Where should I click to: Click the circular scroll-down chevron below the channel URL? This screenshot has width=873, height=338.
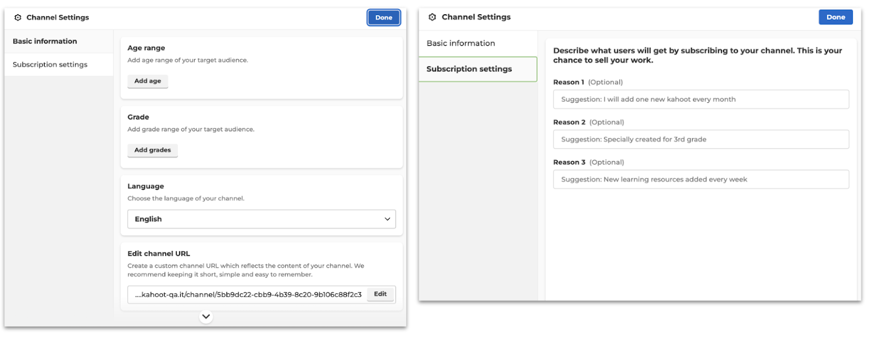click(206, 316)
